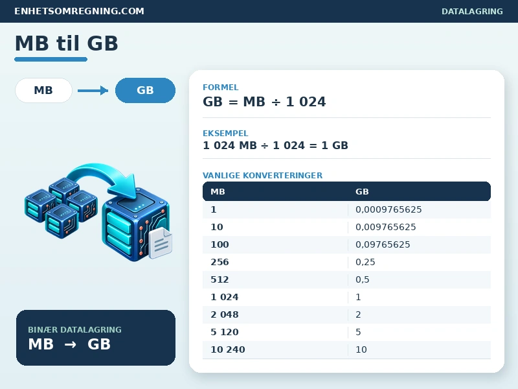Click the MB column header in the table
518x389 pixels.
(x=218, y=191)
